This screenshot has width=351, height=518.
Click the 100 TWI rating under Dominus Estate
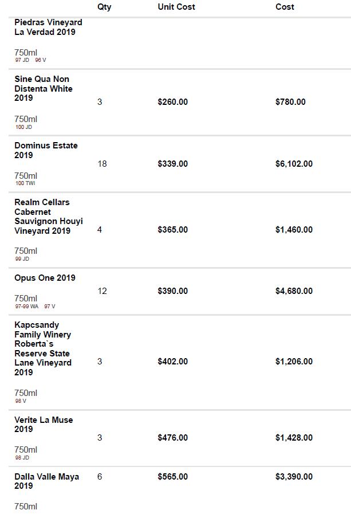(25, 183)
